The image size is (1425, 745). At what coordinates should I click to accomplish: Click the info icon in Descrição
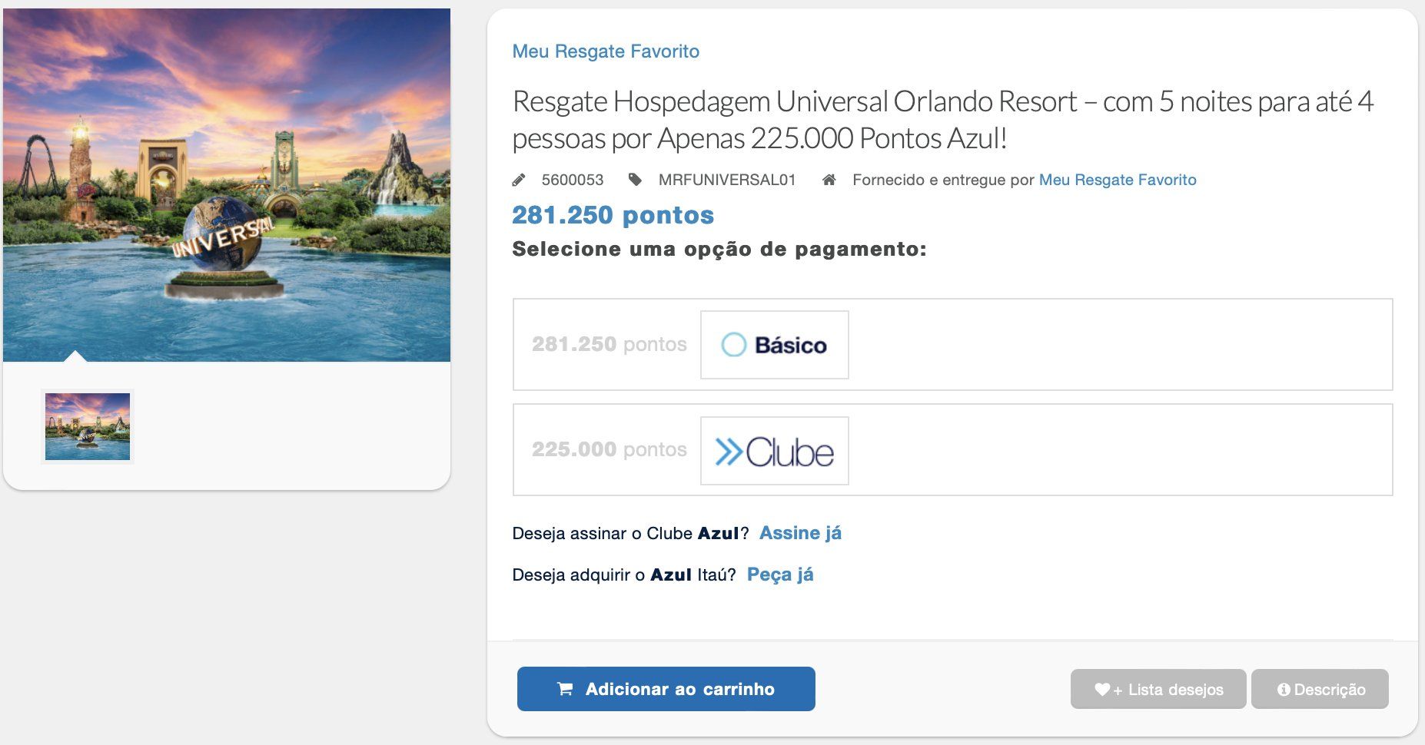click(x=1284, y=690)
